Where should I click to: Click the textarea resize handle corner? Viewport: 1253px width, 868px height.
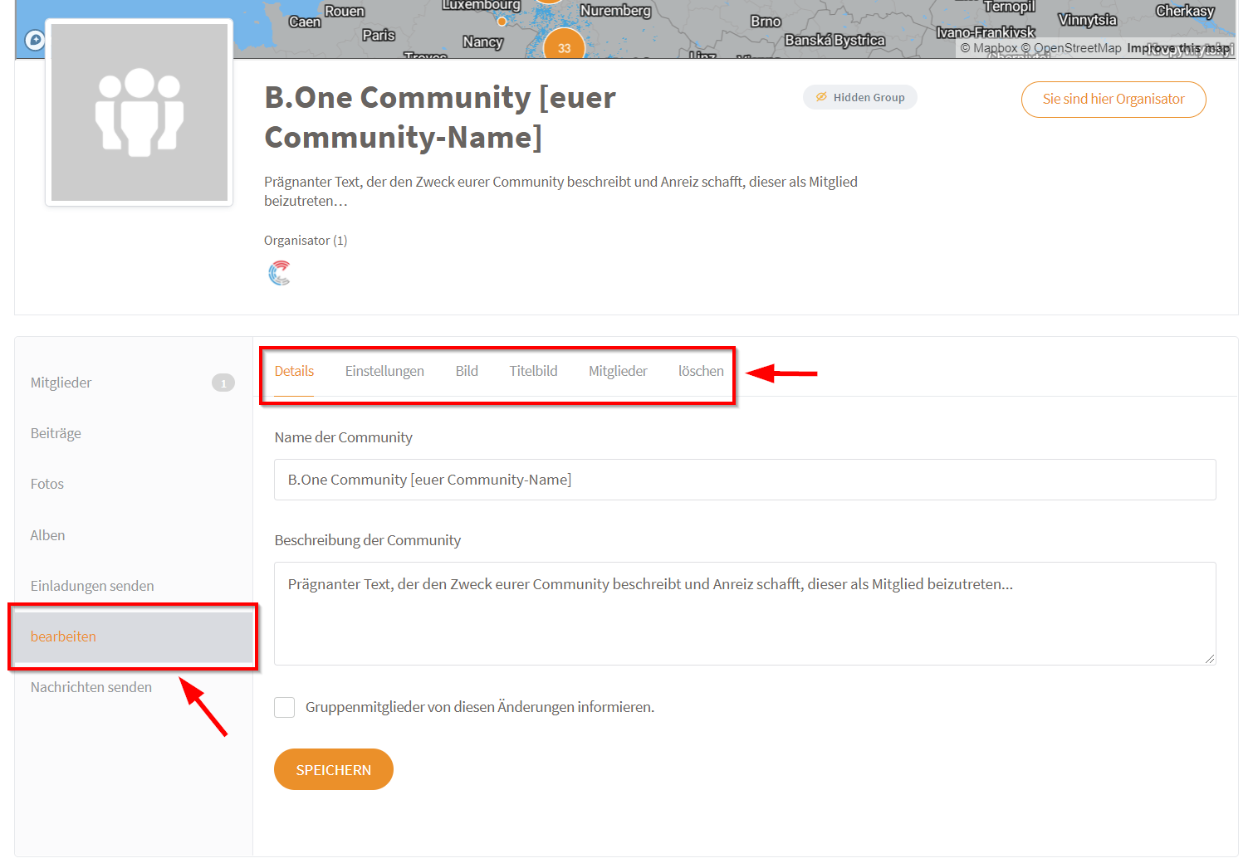pyautogui.click(x=1210, y=659)
